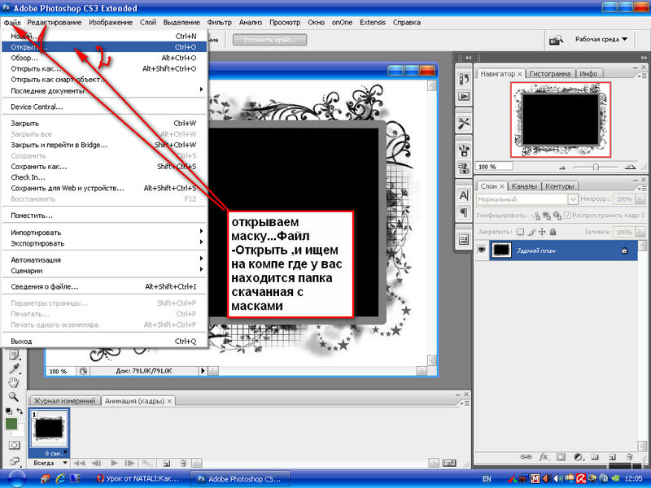
Task: Click the link layers icon
Action: (x=526, y=456)
